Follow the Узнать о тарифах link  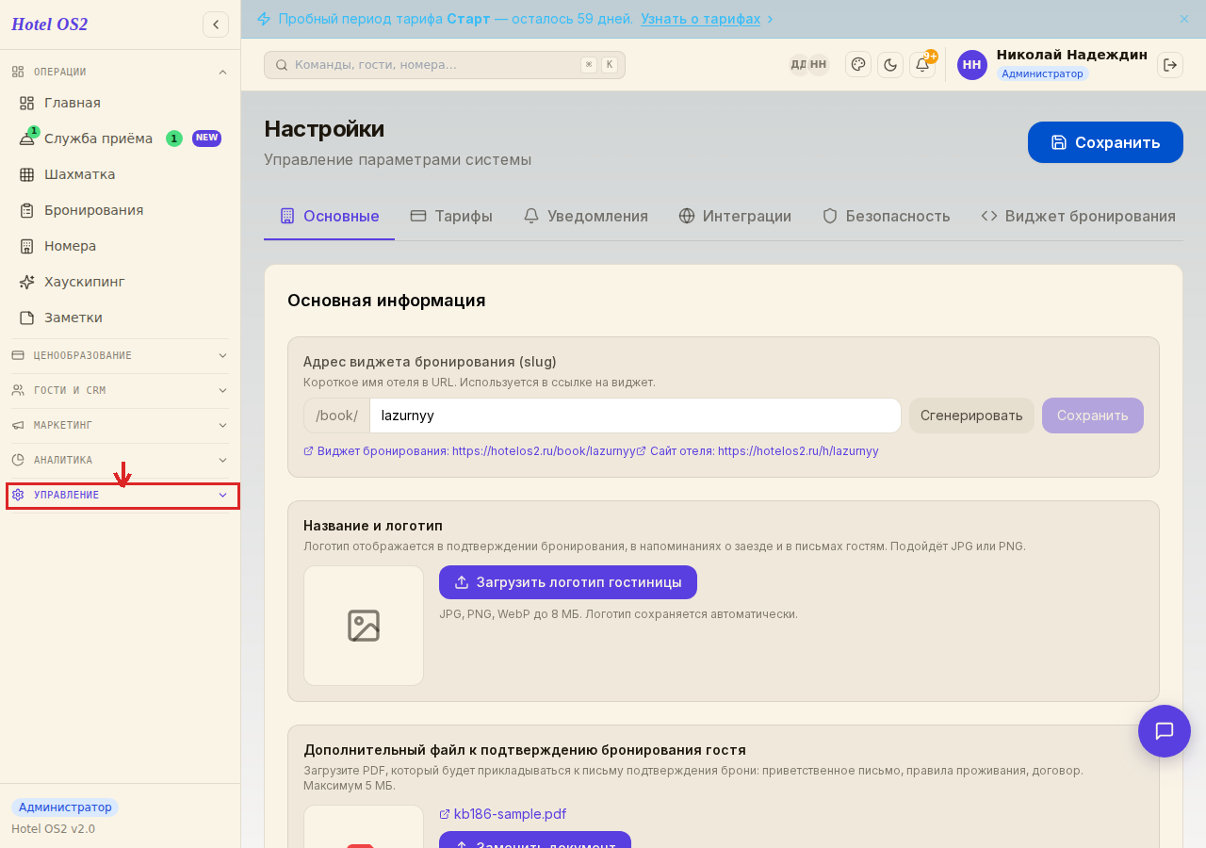tap(700, 19)
